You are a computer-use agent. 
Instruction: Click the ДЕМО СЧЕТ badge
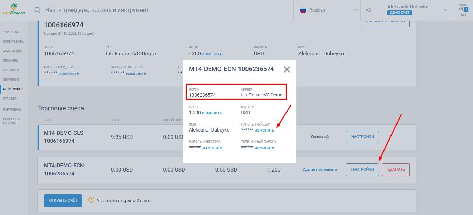click(400, 13)
